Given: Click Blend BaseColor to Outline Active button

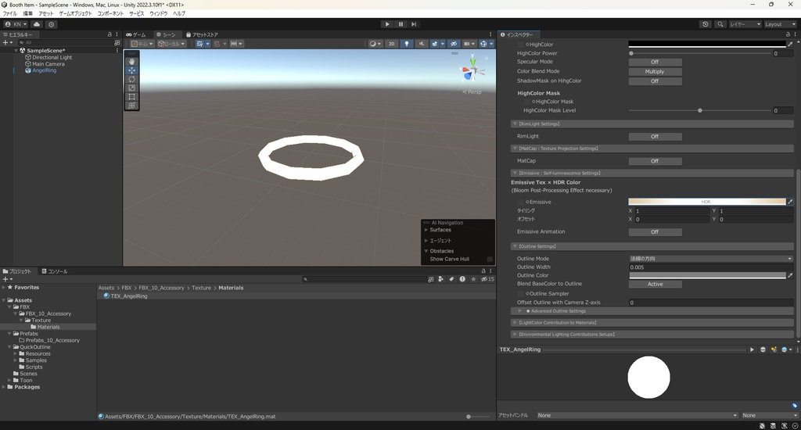Looking at the screenshot, I should (x=655, y=284).
